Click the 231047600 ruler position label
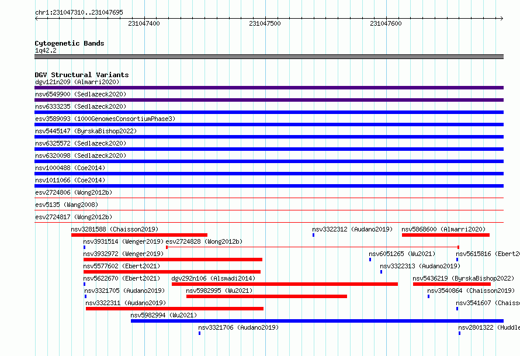This screenshot has width=520, height=356. 386,23
